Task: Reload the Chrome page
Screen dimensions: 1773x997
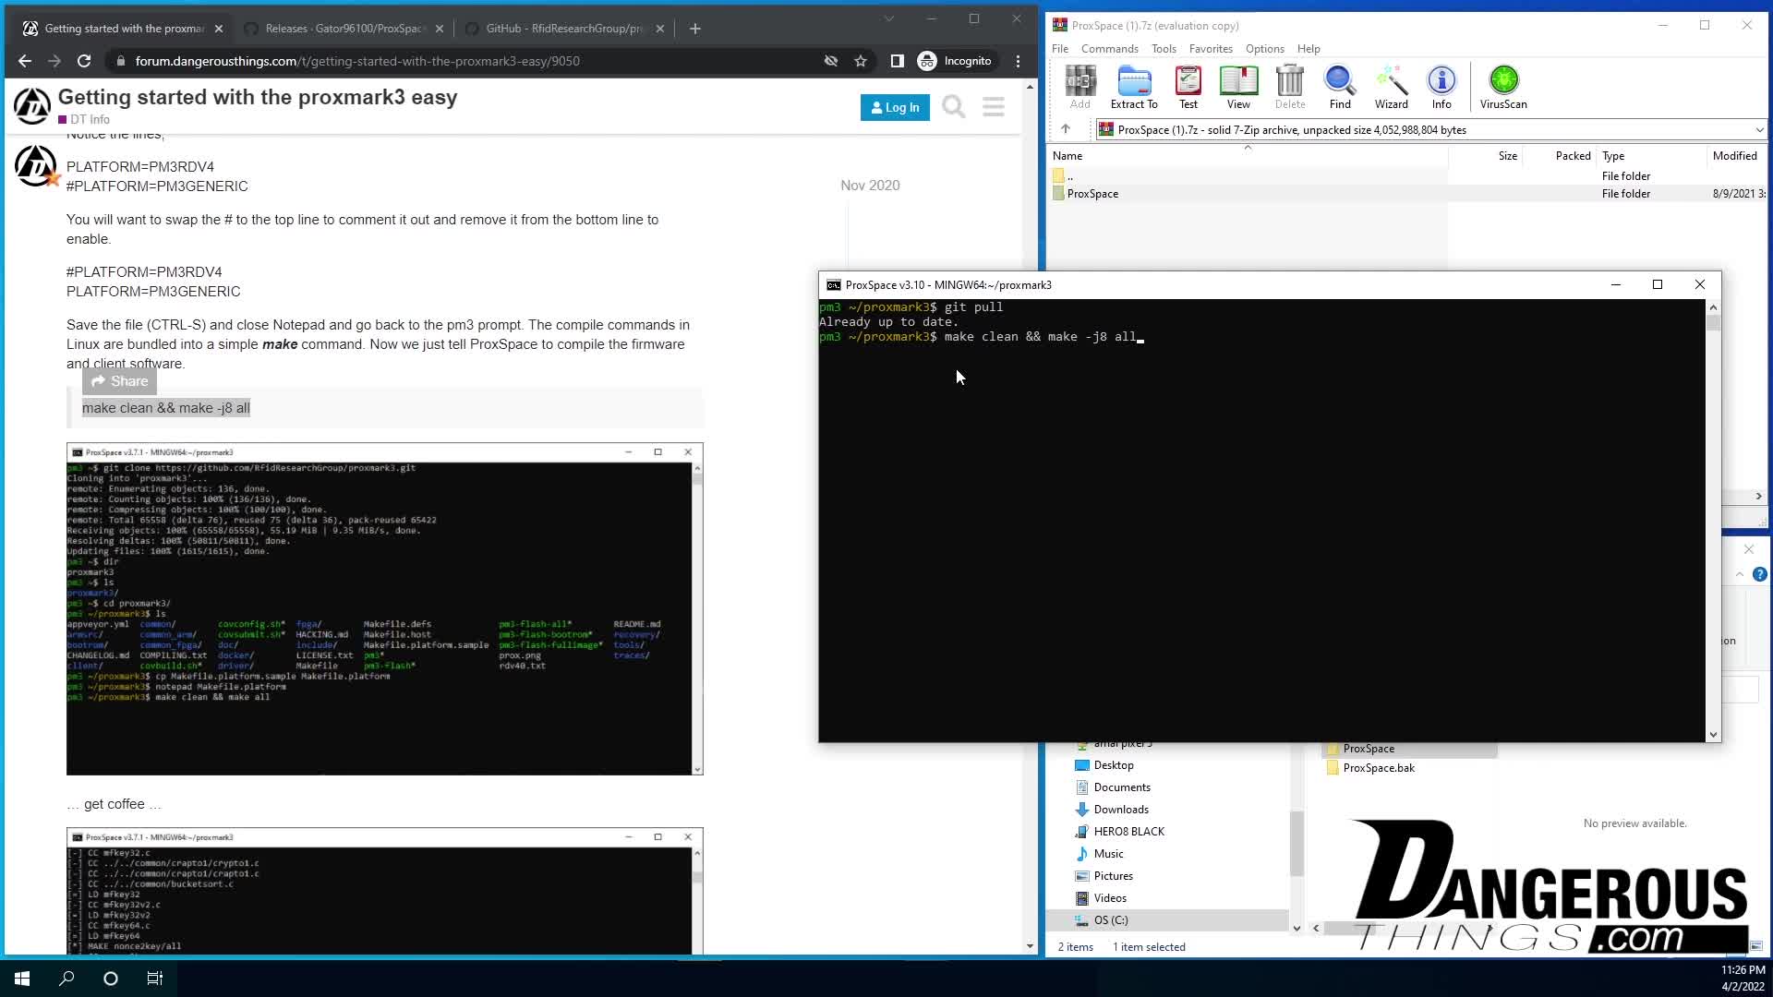Action: 84,61
